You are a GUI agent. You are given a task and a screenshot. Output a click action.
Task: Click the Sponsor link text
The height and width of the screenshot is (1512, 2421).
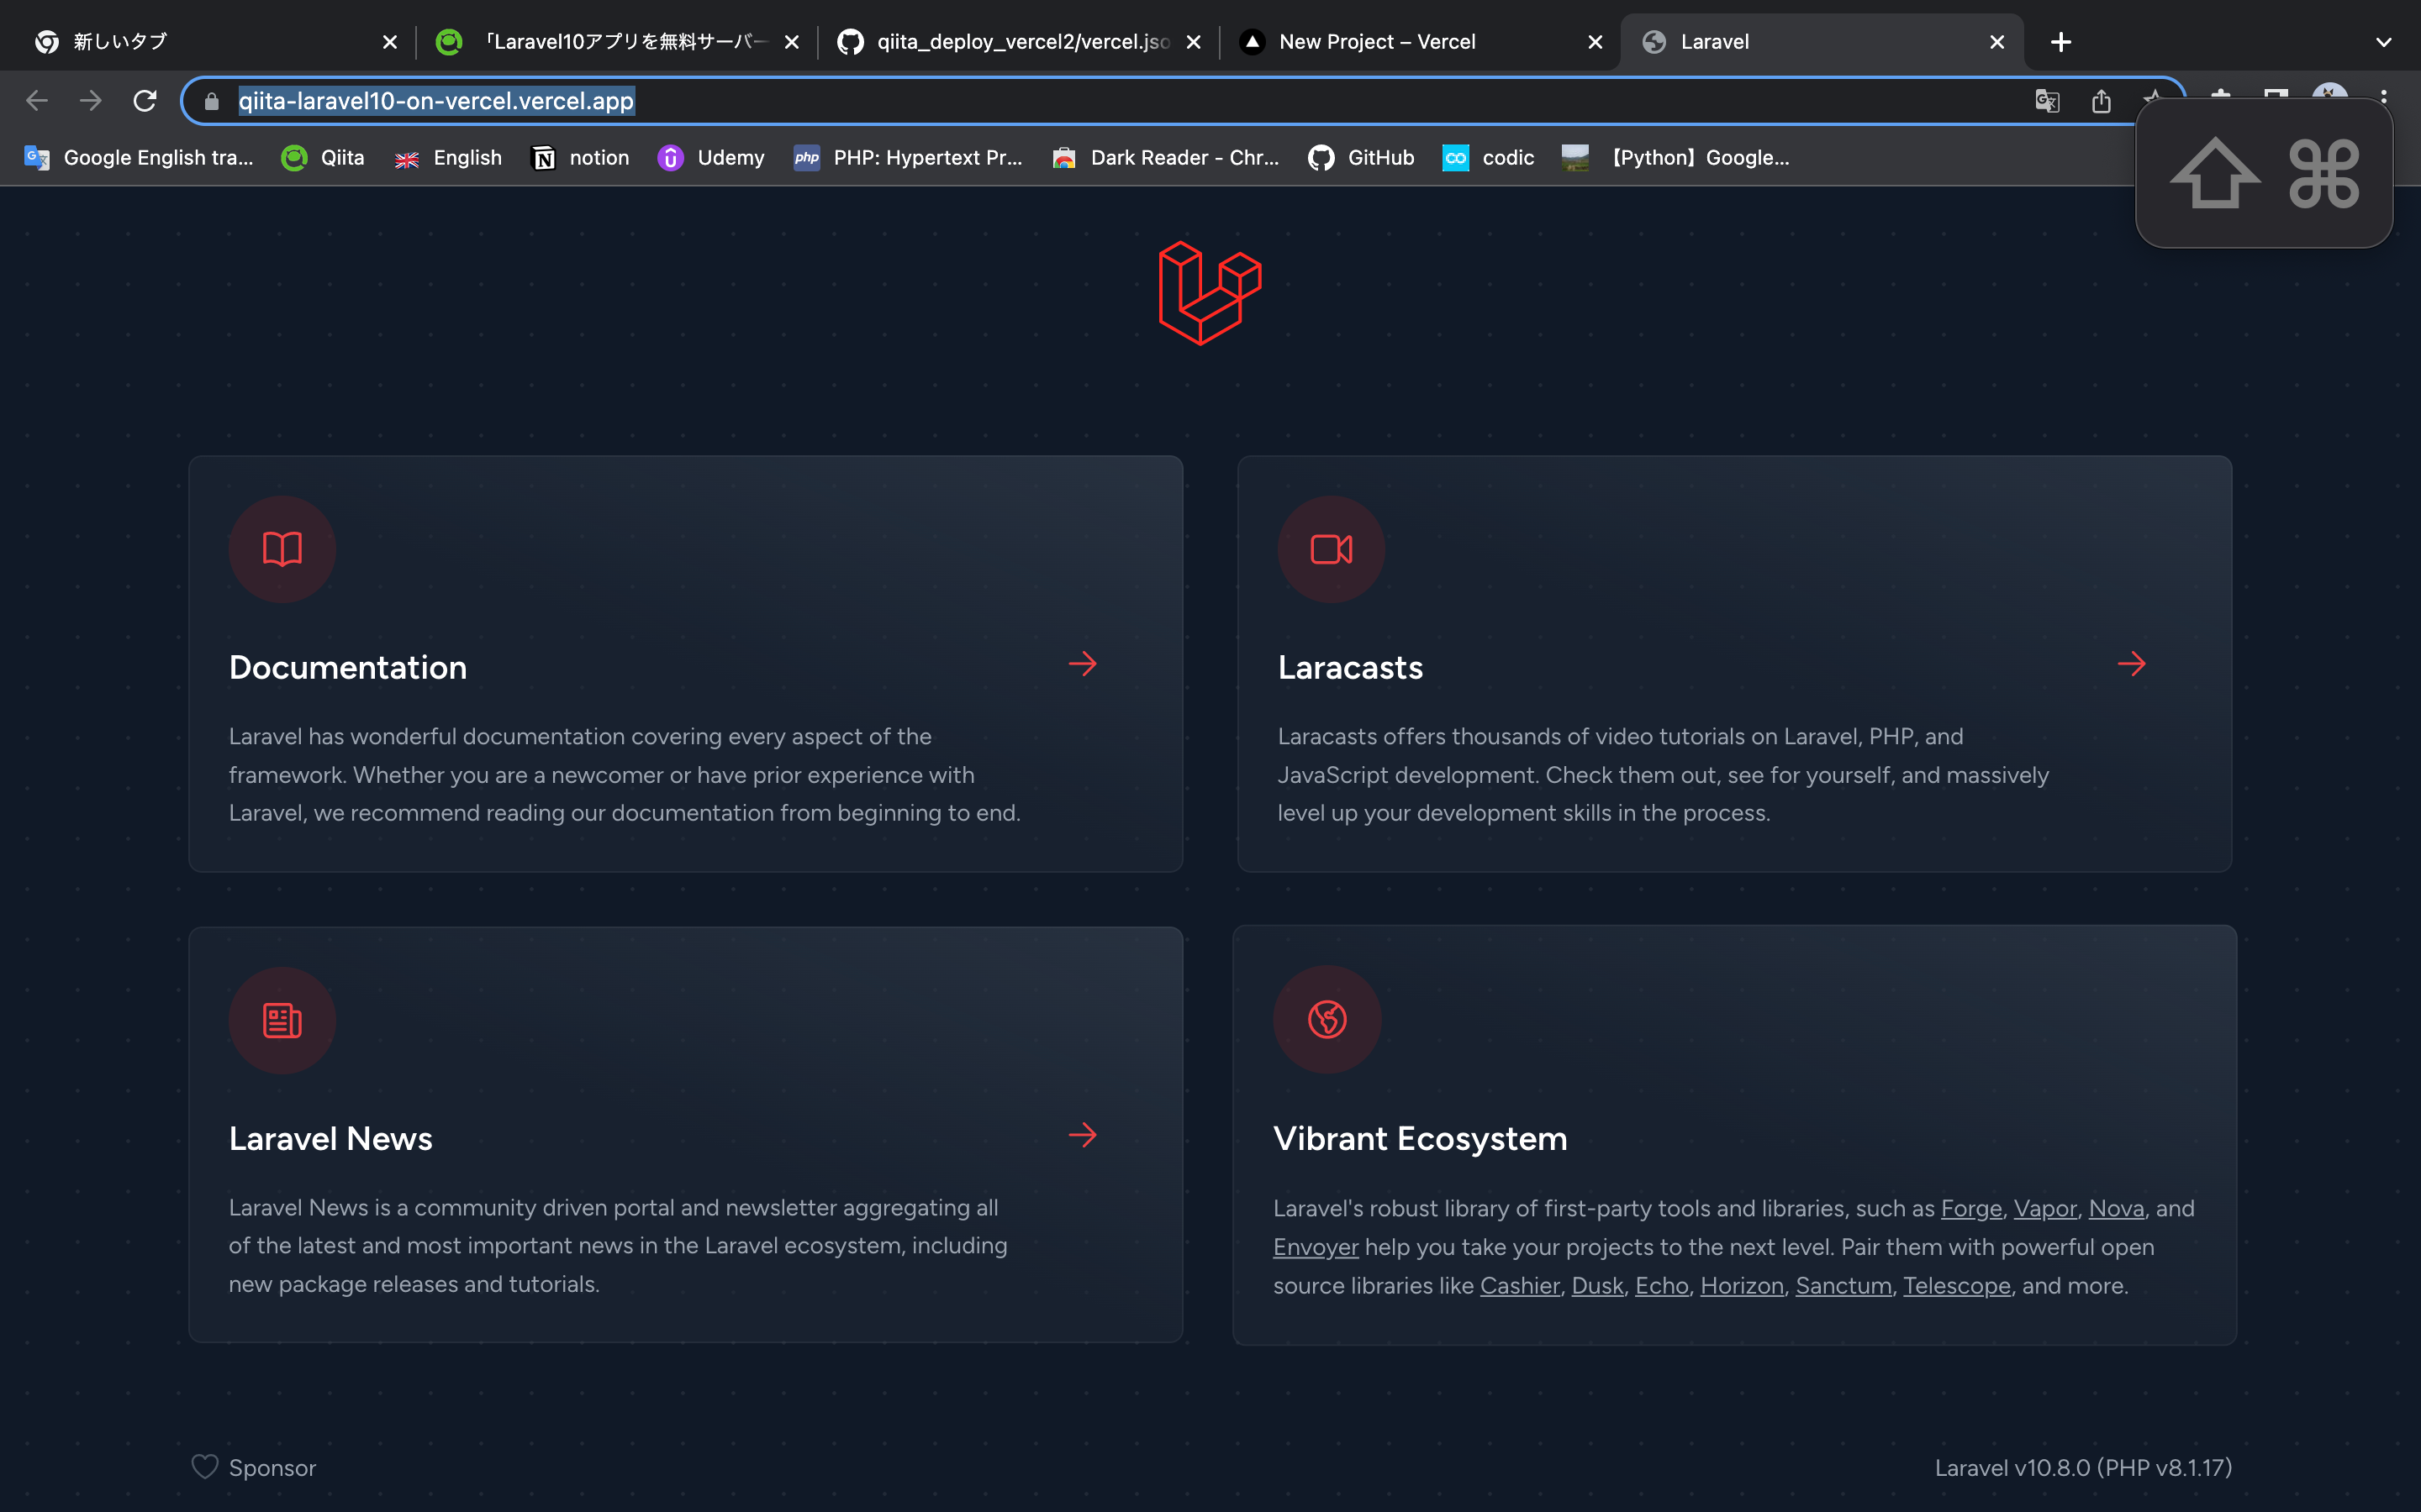[272, 1467]
